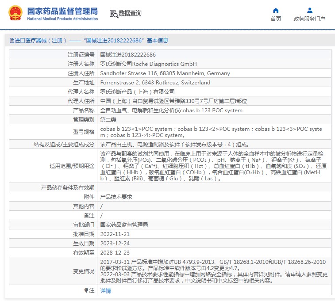Click 国家药品监督管理局 header title
The width and height of the screenshot is (335, 301).
(x=62, y=11)
